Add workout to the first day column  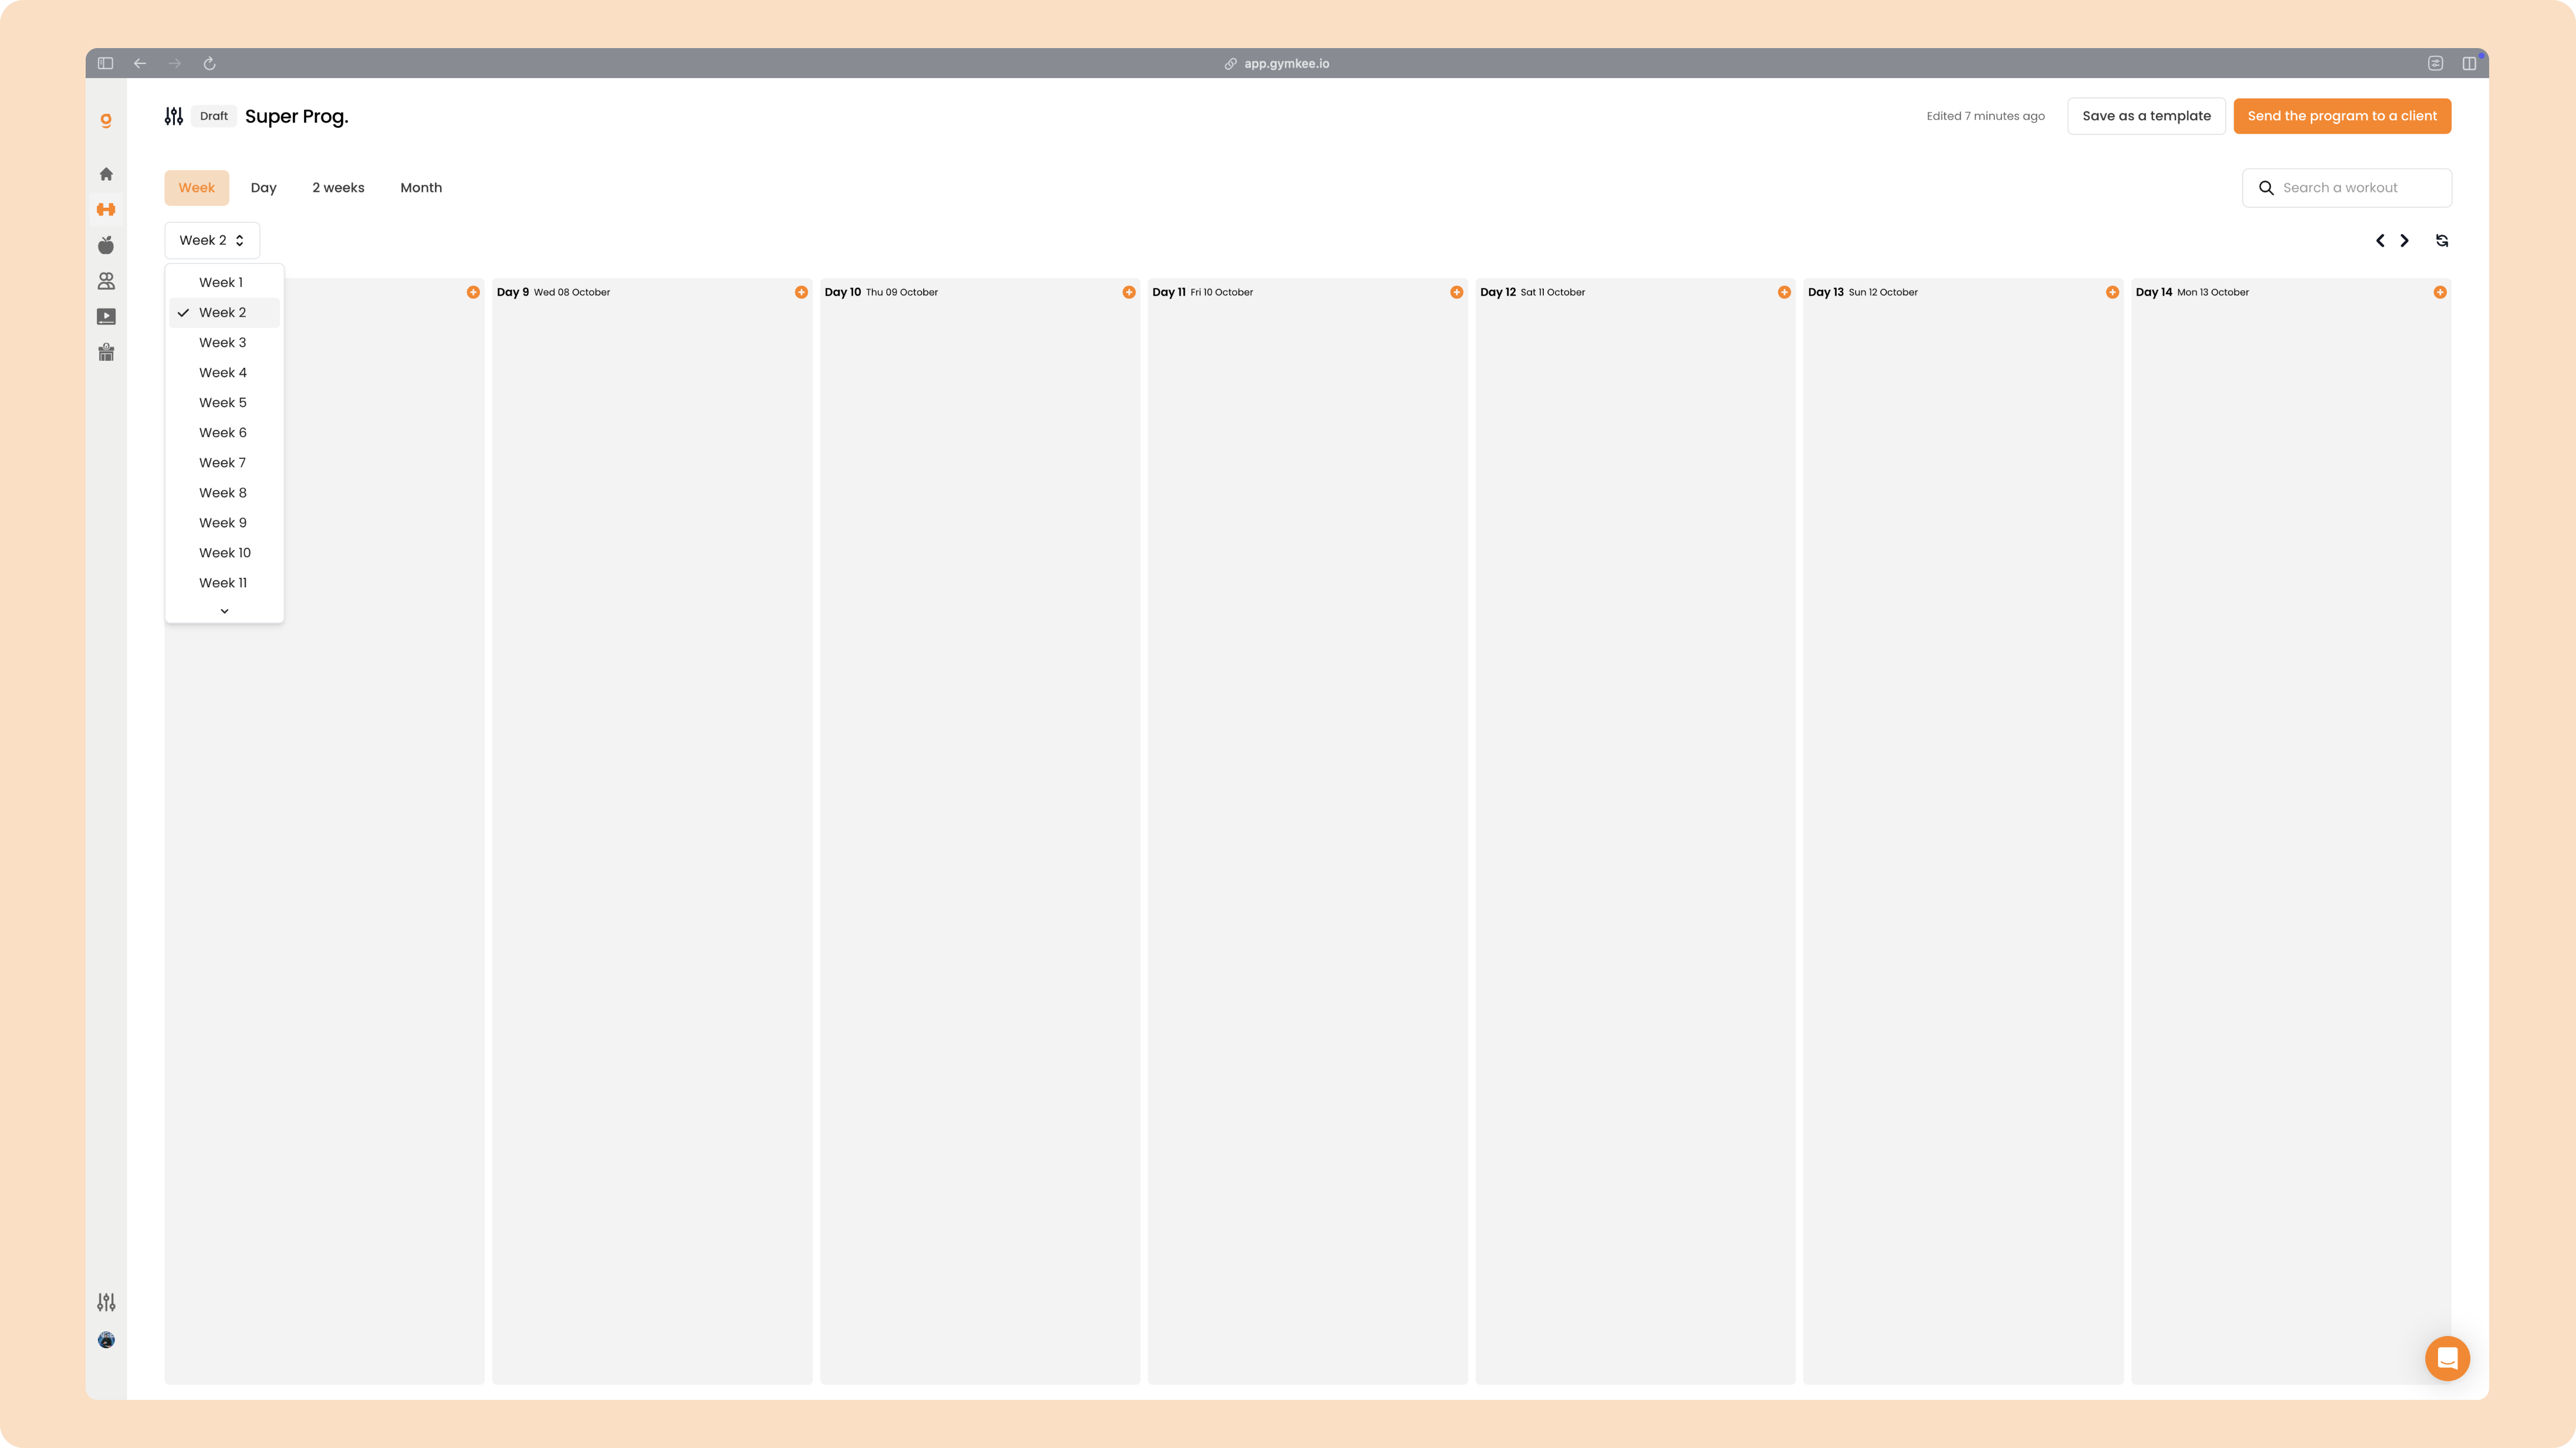point(473,292)
